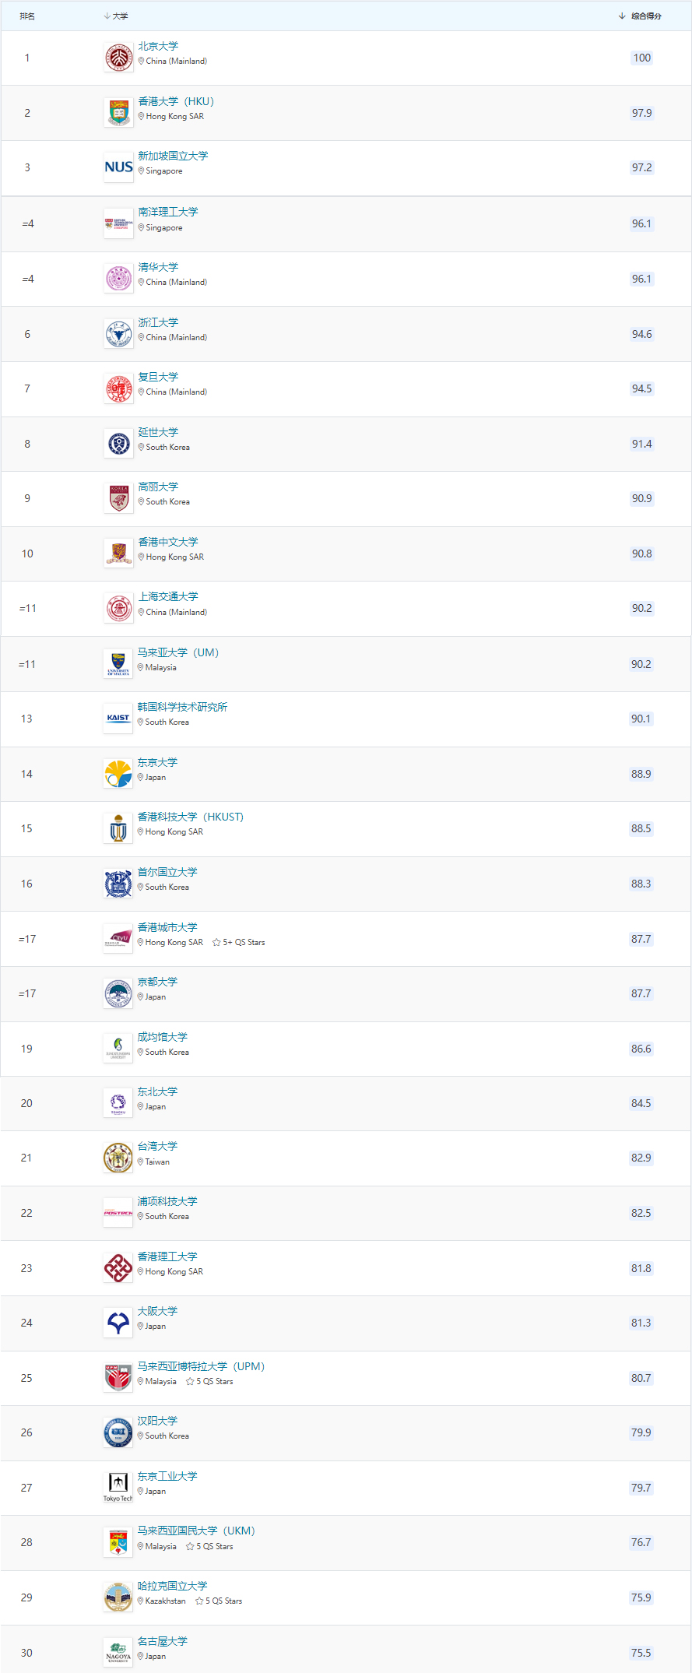Open 哈拉克国立大学 link

[173, 1586]
